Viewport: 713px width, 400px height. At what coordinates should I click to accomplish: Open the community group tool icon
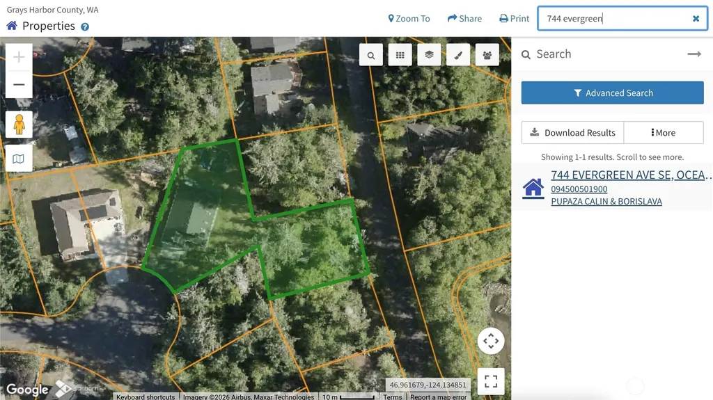pos(487,55)
